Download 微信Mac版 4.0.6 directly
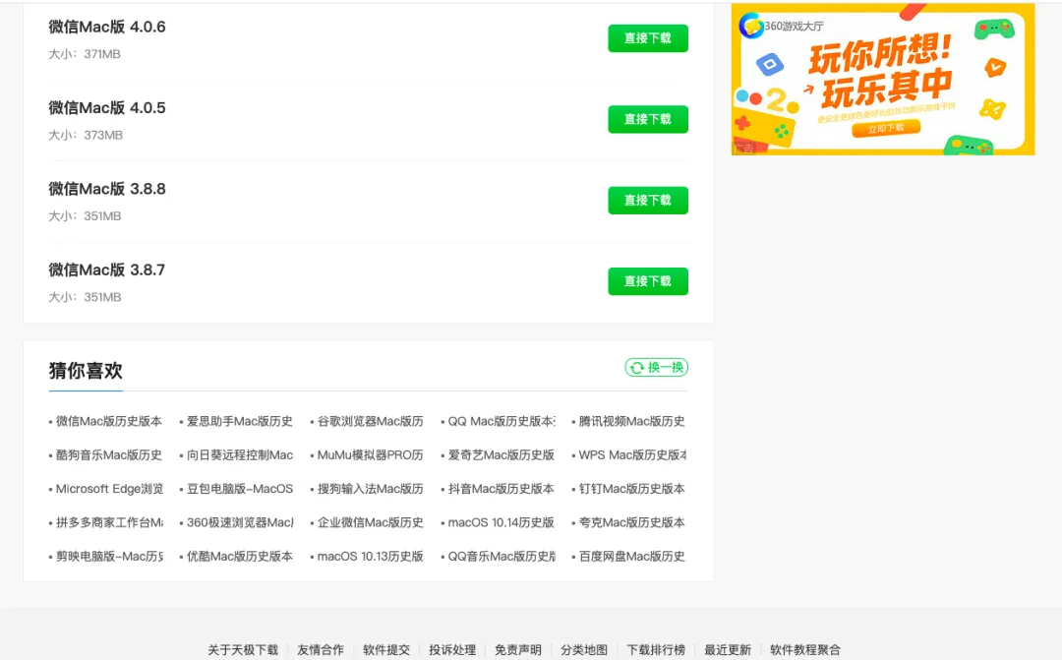 [x=647, y=38]
